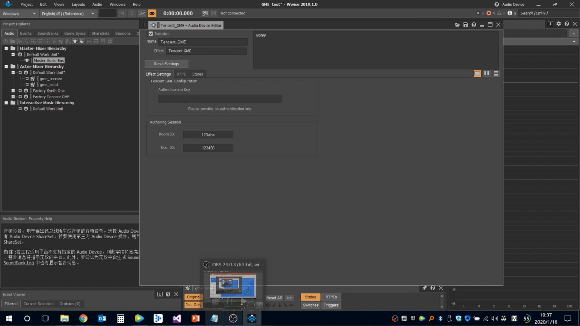Click the list view icon in Effect Settings
This screenshot has height=326, width=580.
point(496,73)
